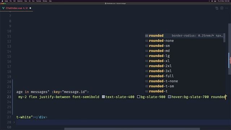This screenshot has width=231, height=130.
Task: Open the Edit menu
Action: (14, 1)
